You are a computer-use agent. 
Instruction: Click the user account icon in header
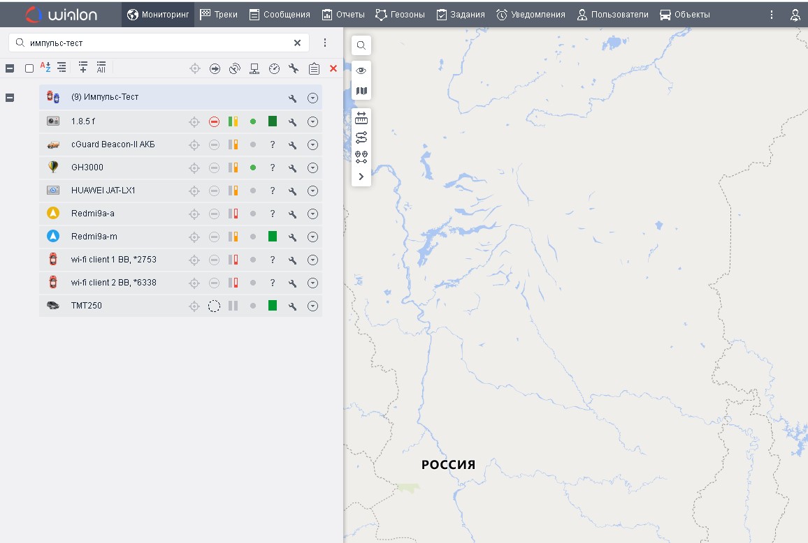795,15
